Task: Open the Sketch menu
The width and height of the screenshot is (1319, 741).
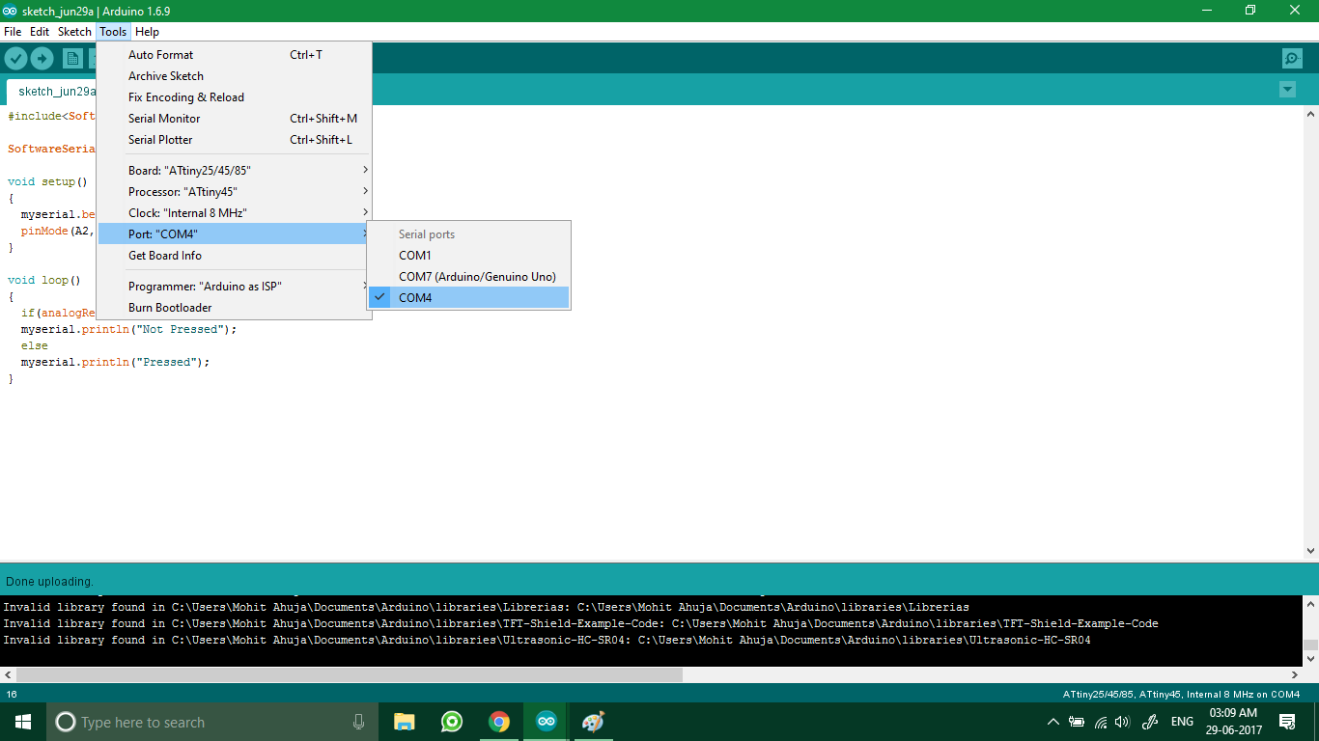Action: [x=74, y=32]
